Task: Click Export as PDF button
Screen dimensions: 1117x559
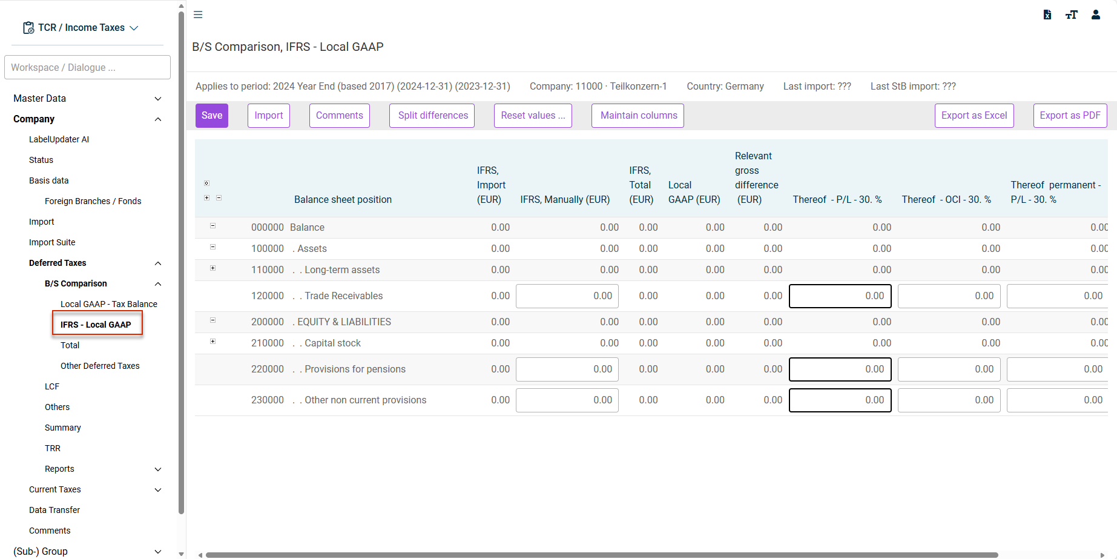Action: (1070, 116)
